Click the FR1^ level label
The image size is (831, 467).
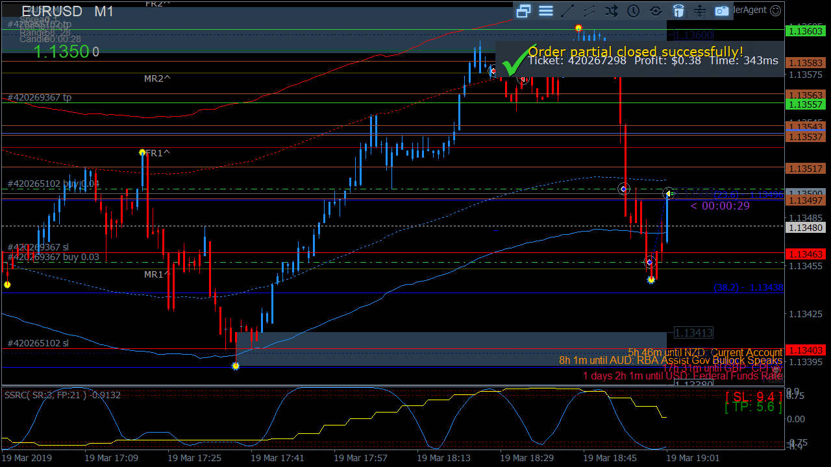[x=158, y=153]
